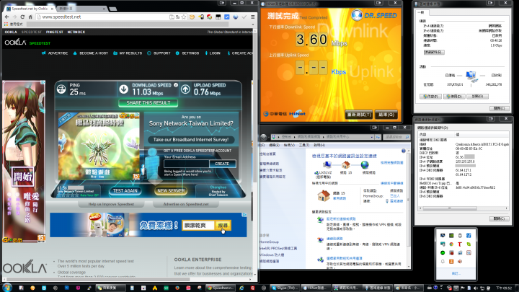Click the NEW SERVER button
This screenshot has width=519, height=292.
(x=171, y=190)
